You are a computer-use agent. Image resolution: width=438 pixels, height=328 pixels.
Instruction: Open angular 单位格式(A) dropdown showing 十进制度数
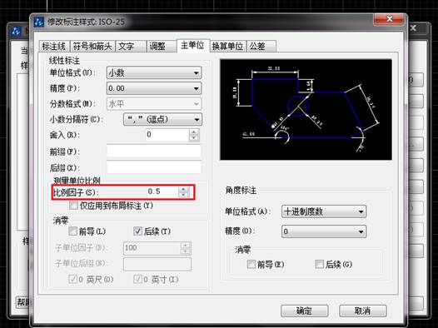324,211
